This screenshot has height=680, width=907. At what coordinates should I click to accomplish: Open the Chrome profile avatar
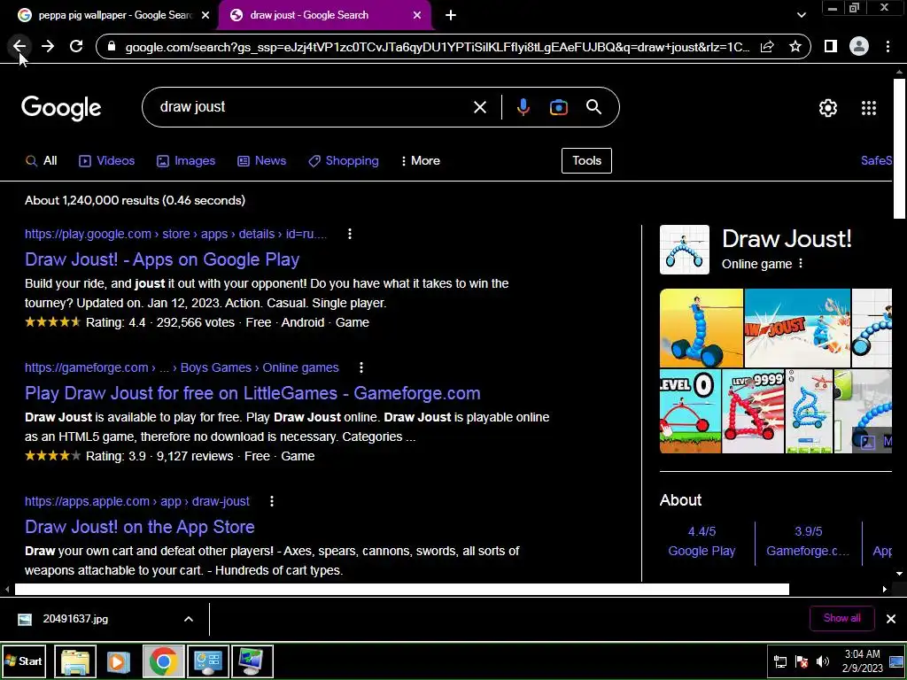point(859,46)
